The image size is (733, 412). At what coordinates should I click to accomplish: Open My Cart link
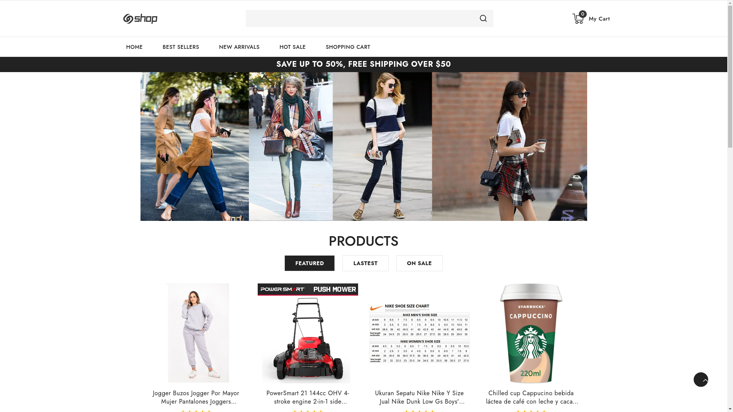click(x=599, y=19)
